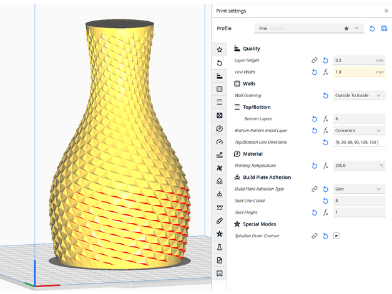
Task: Switch to the Walls category in sidebar
Action: (x=219, y=89)
